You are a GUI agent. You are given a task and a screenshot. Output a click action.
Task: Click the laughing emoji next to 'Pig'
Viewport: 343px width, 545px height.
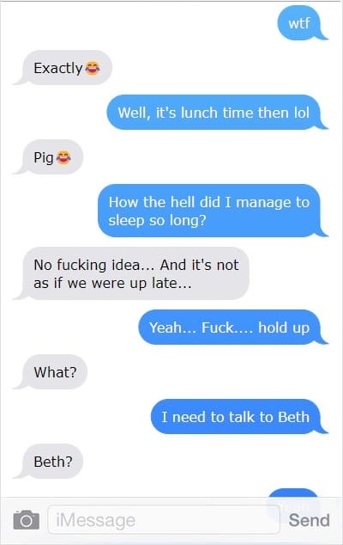point(63,157)
